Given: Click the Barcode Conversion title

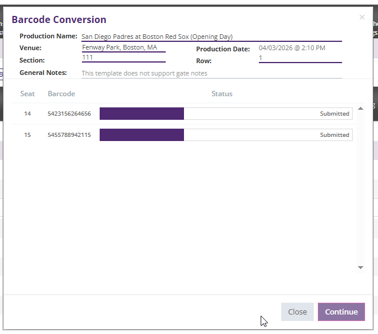Looking at the screenshot, I should (x=59, y=19).
